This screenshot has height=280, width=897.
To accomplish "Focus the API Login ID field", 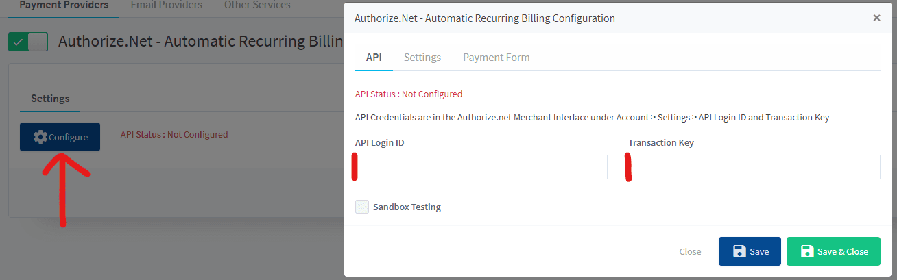I will [x=481, y=167].
